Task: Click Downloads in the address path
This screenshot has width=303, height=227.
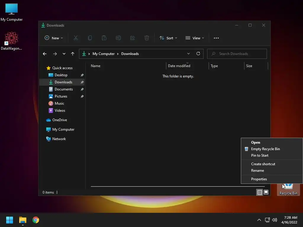Action: (x=130, y=54)
